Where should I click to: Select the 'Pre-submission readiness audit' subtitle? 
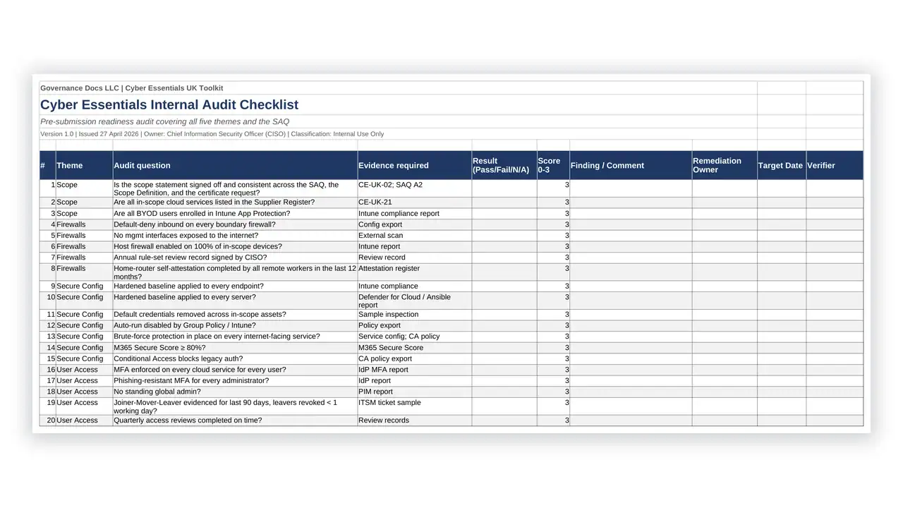[x=165, y=122]
